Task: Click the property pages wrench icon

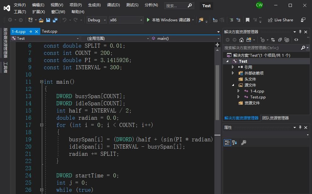Action: pyautogui.click(x=244, y=143)
